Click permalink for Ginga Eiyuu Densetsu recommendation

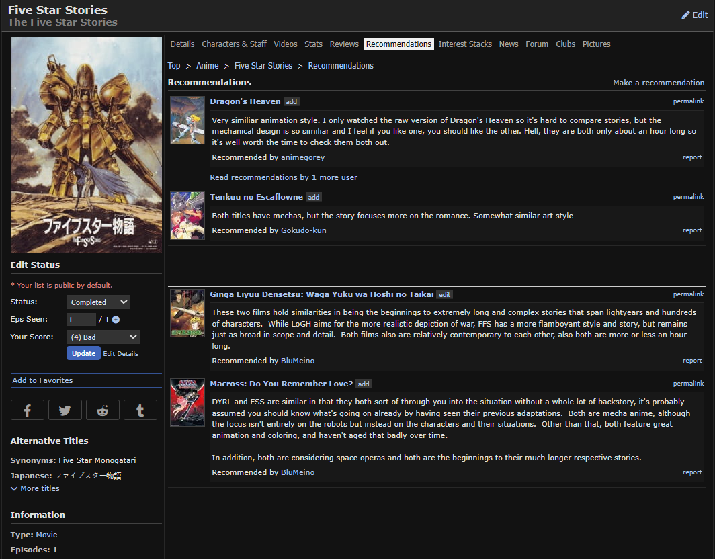coord(688,294)
